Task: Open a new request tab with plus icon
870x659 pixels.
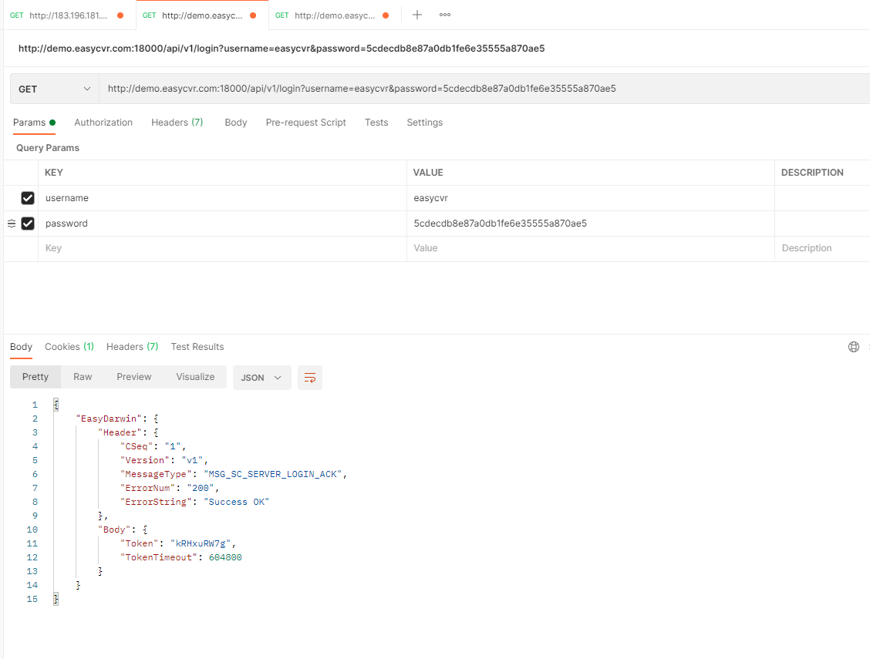Action: click(417, 15)
